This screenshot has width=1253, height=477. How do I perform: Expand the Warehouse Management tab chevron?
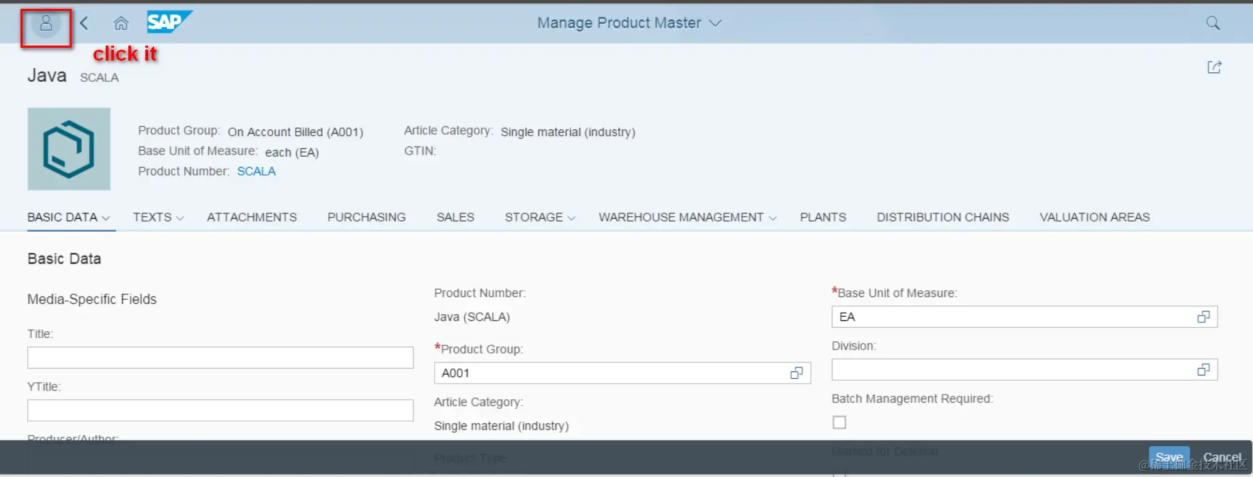point(773,218)
